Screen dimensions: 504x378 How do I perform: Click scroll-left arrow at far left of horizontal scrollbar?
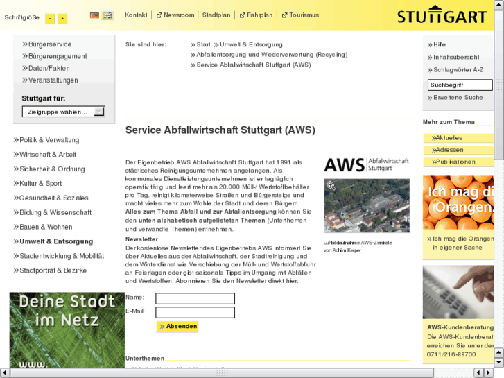(4, 373)
